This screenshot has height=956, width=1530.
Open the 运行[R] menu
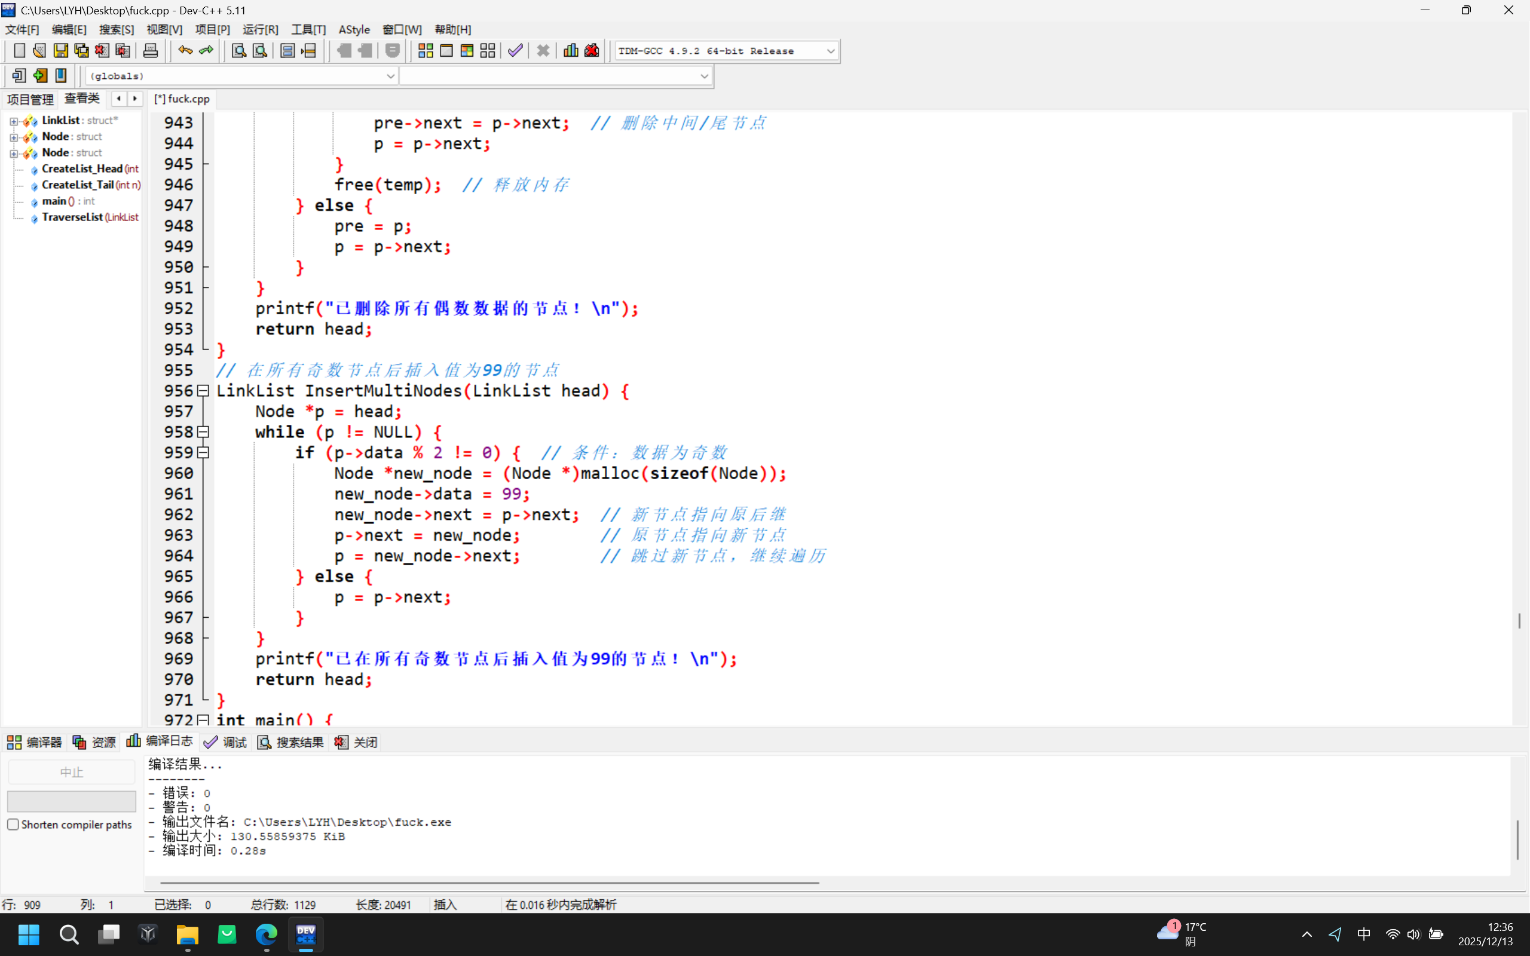(260, 29)
